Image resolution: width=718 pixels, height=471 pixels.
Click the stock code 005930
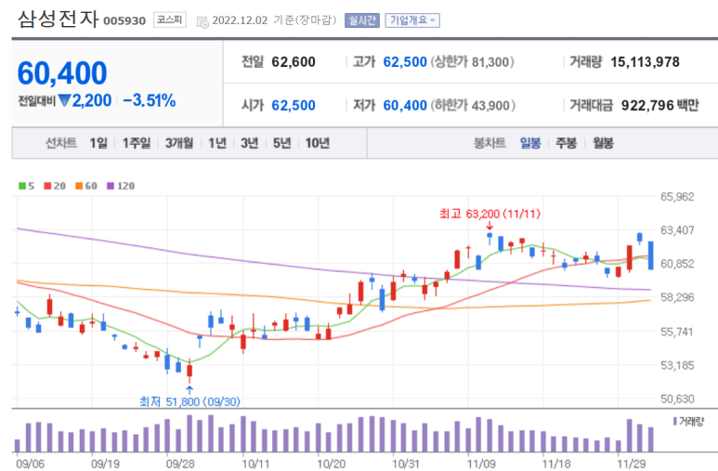(x=124, y=21)
